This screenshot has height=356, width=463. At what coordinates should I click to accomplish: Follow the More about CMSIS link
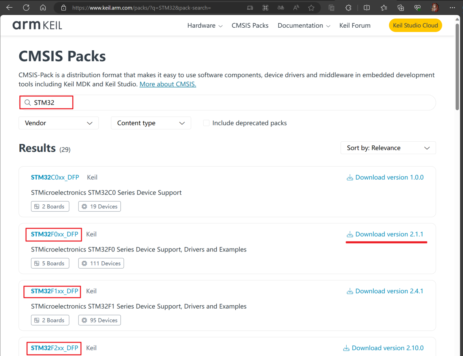click(x=168, y=84)
